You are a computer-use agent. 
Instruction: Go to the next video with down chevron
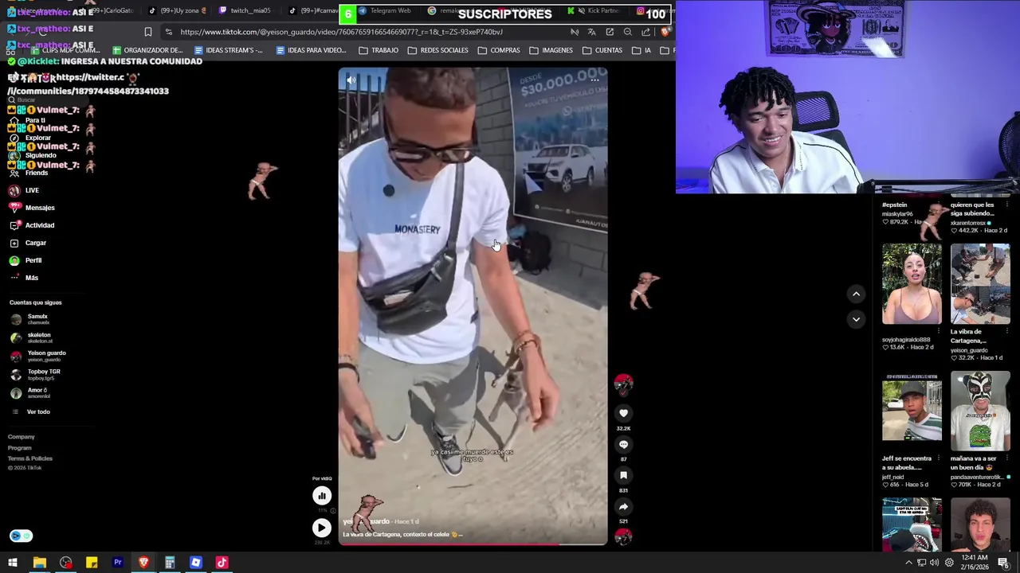point(856,319)
